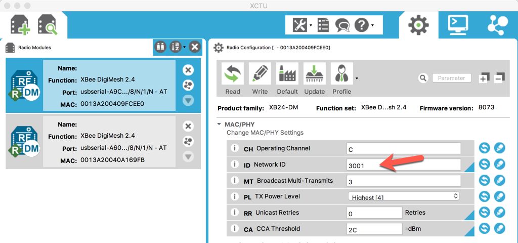Open the Network ID calculator corner

470,168
